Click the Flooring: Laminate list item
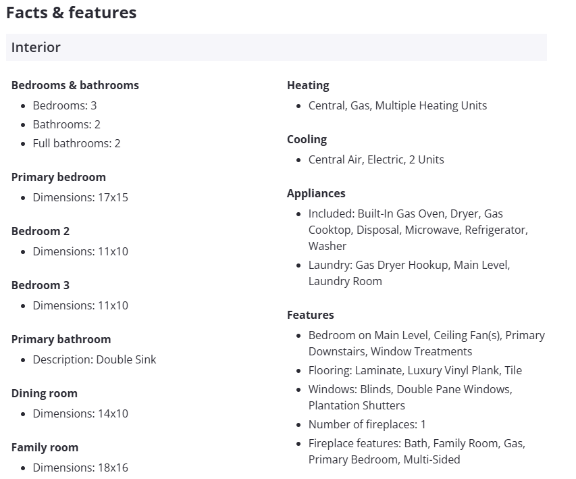This screenshot has height=479, width=576. coord(415,370)
